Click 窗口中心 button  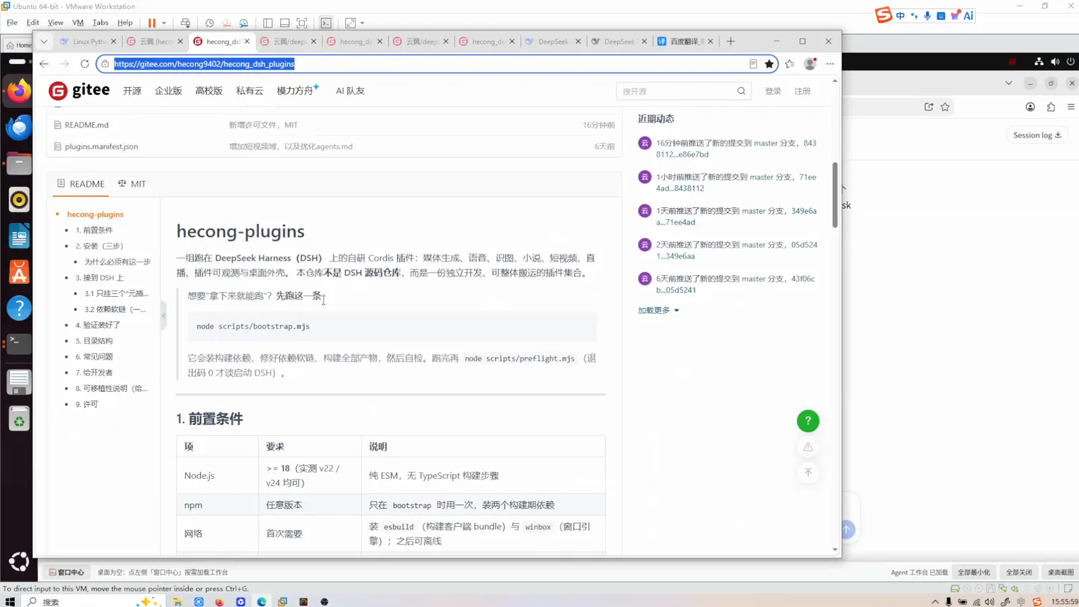[66, 572]
